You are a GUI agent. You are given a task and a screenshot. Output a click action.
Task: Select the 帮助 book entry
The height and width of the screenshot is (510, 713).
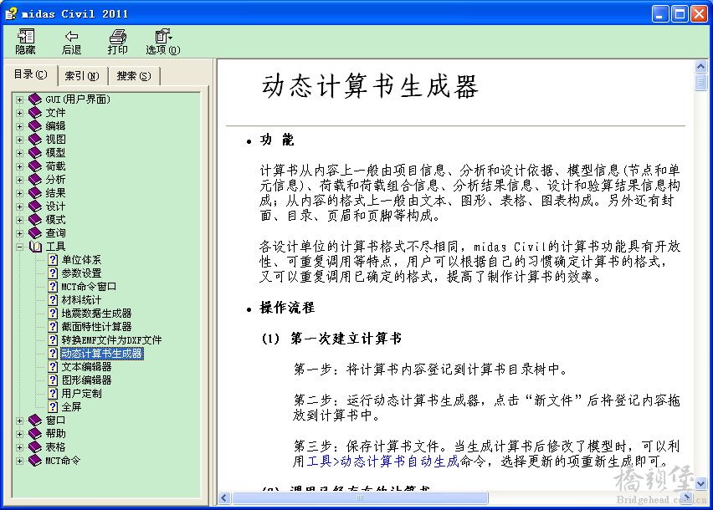[x=55, y=434]
